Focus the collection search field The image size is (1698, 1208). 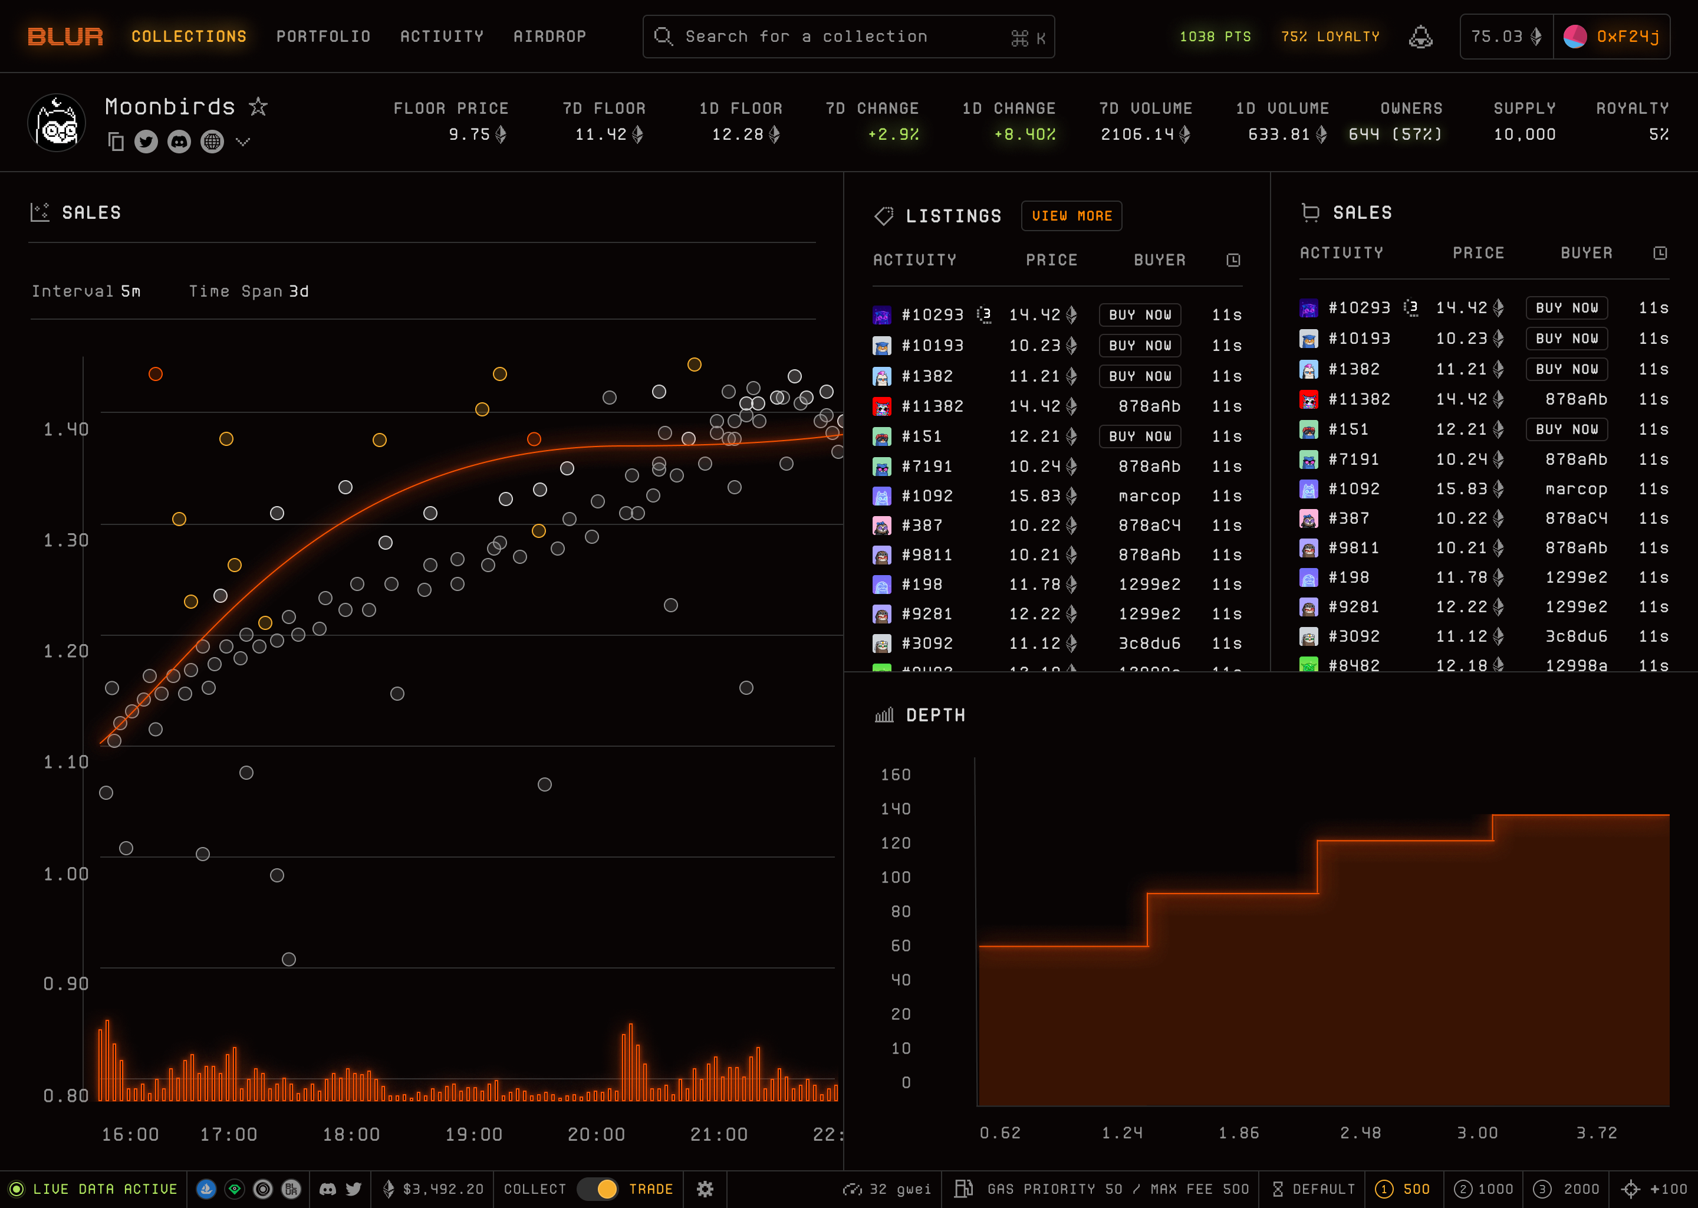(x=848, y=37)
